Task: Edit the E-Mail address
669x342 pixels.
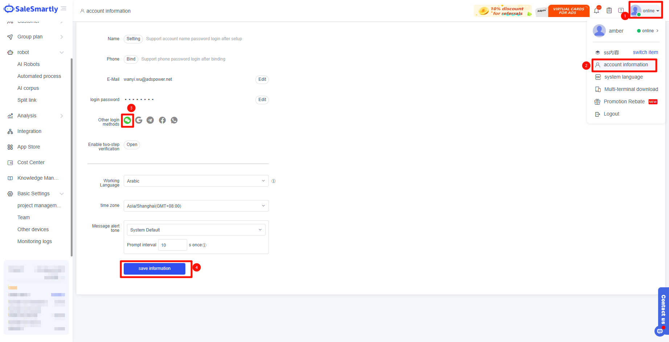Action: pos(262,80)
